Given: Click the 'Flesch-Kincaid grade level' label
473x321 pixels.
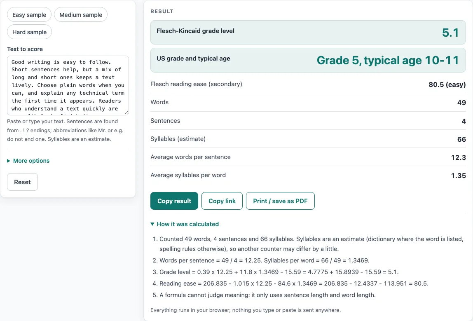Looking at the screenshot, I should (x=195, y=31).
